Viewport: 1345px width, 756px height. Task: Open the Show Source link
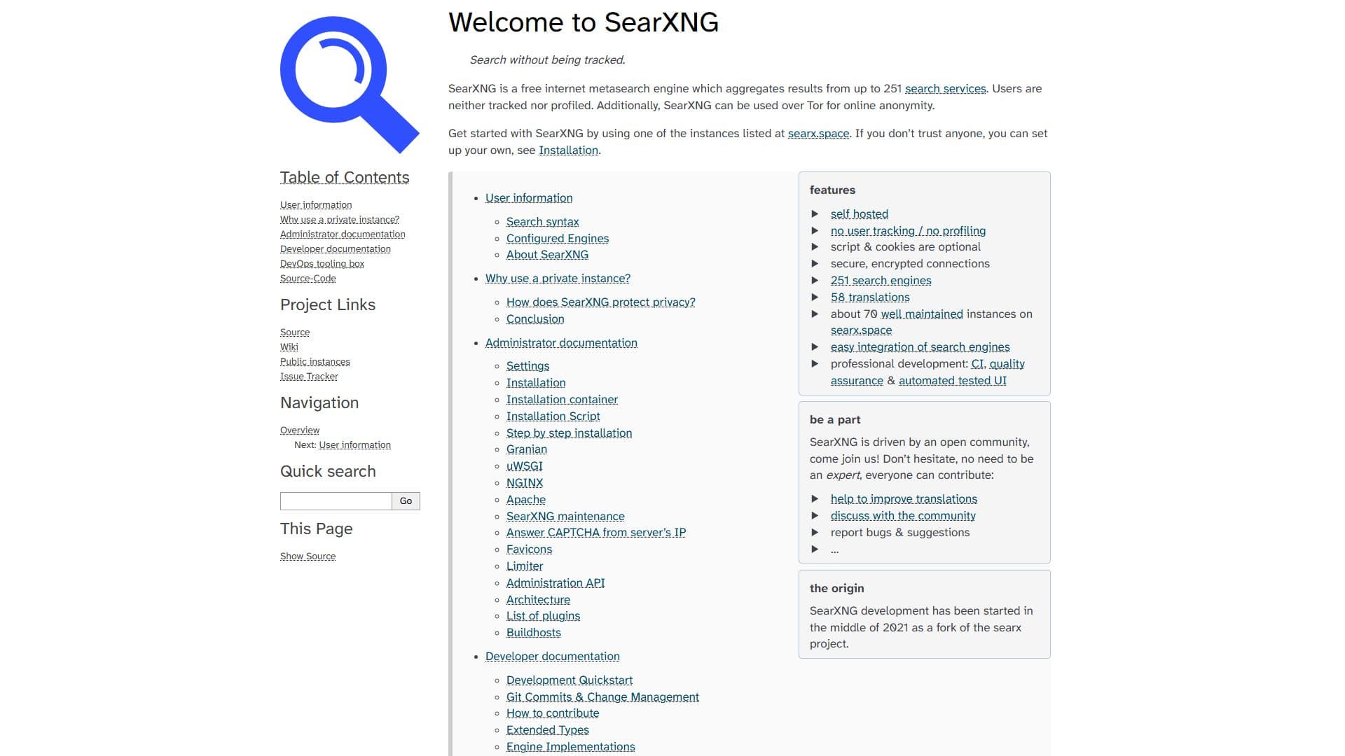pos(308,556)
